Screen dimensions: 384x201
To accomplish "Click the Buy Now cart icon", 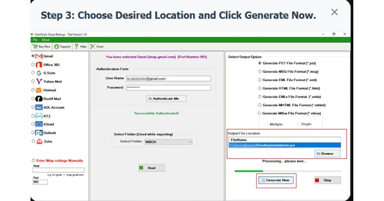I will pyautogui.click(x=35, y=46).
